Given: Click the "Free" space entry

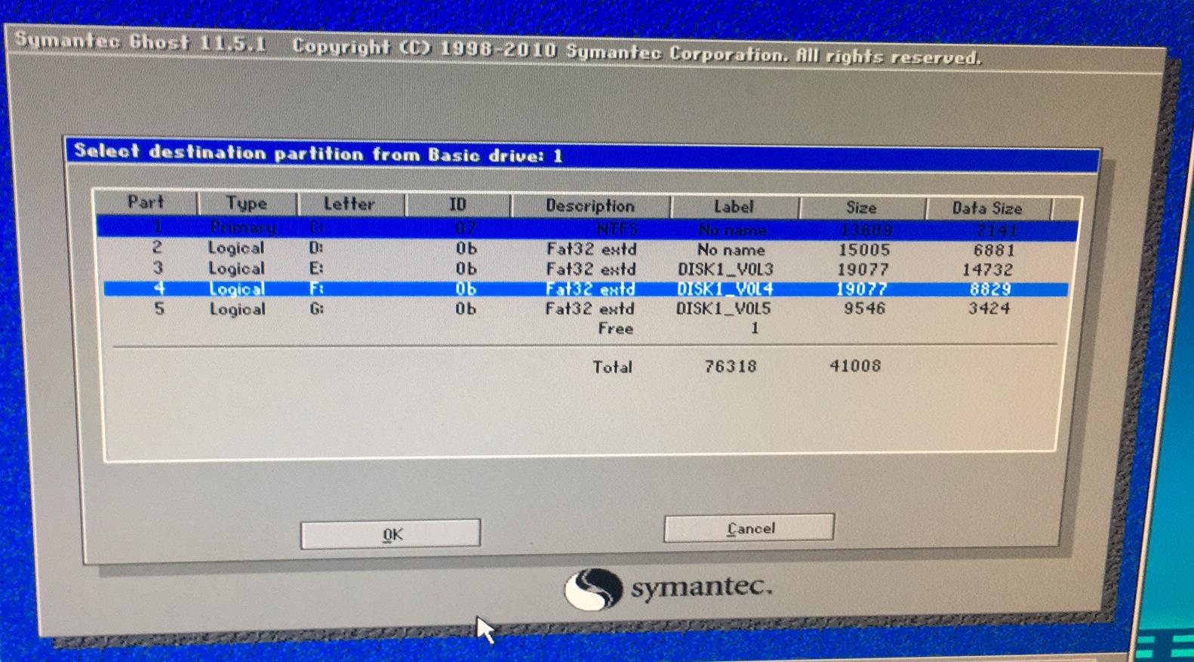Looking at the screenshot, I should click(x=615, y=328).
